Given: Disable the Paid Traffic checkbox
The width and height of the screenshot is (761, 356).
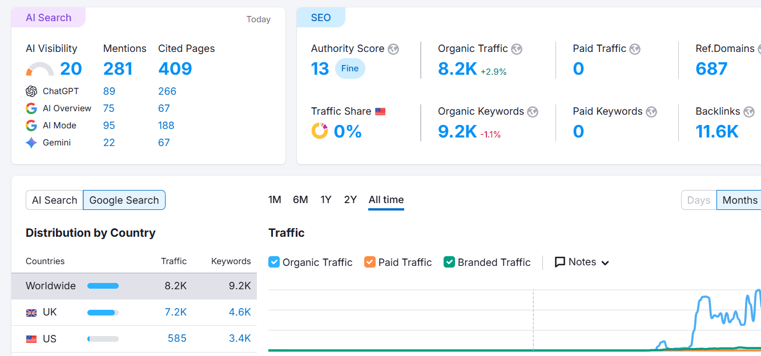Looking at the screenshot, I should pyautogui.click(x=370, y=262).
